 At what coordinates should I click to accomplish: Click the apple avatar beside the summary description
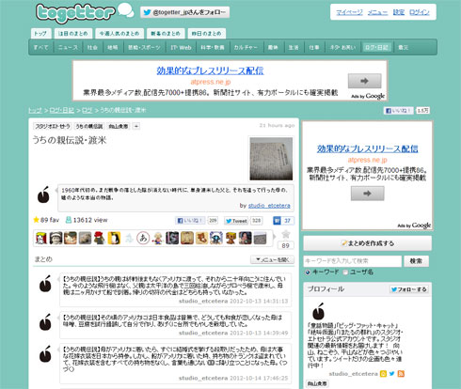coord(43,194)
